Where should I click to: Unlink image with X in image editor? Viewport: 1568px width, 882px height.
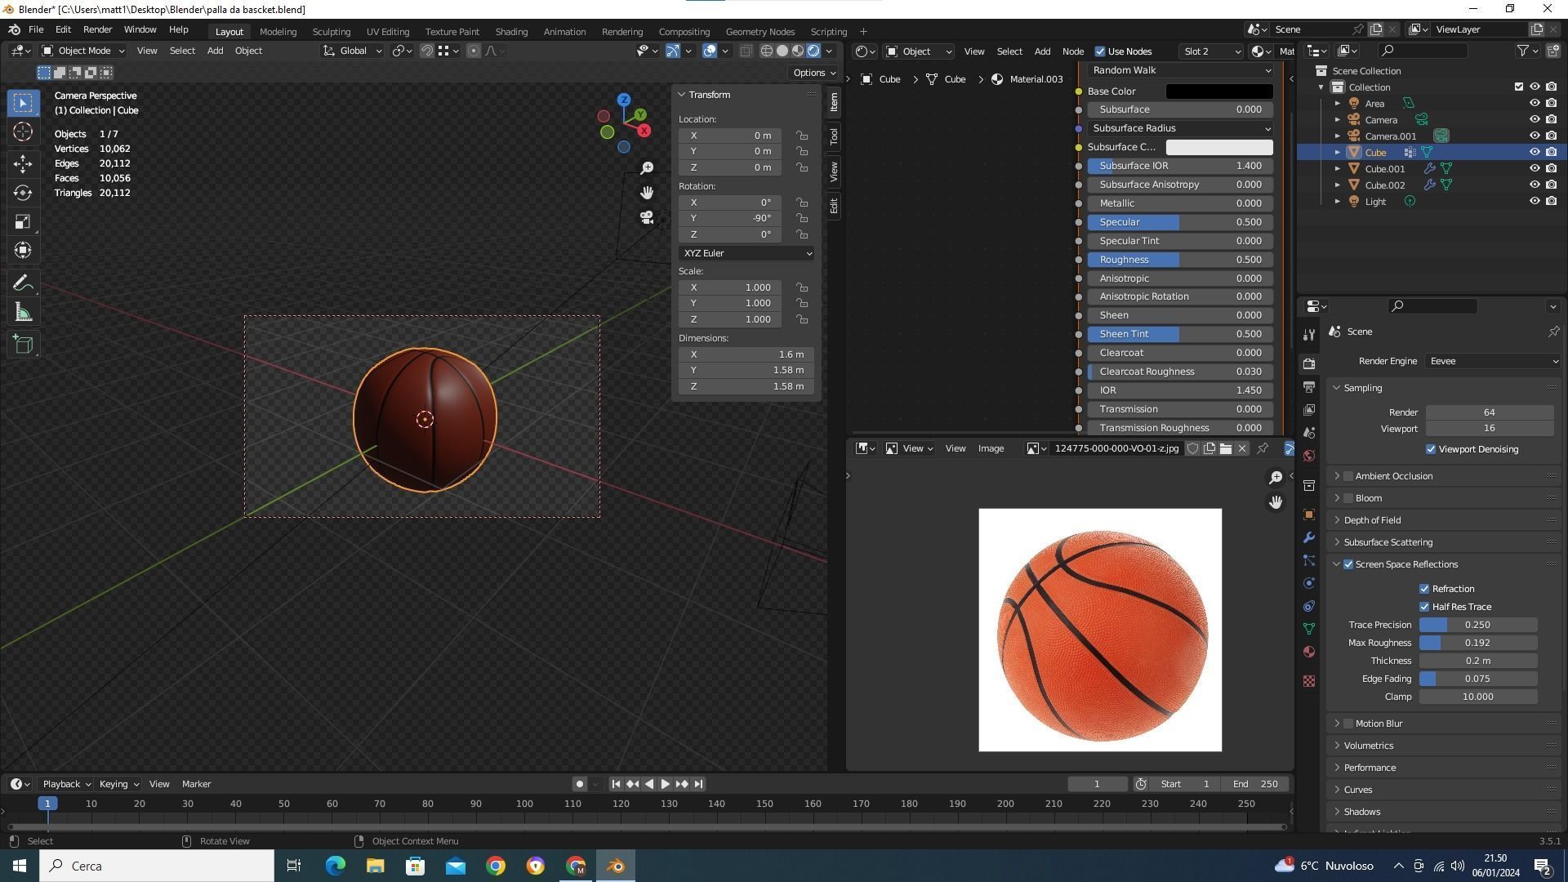pyautogui.click(x=1242, y=448)
